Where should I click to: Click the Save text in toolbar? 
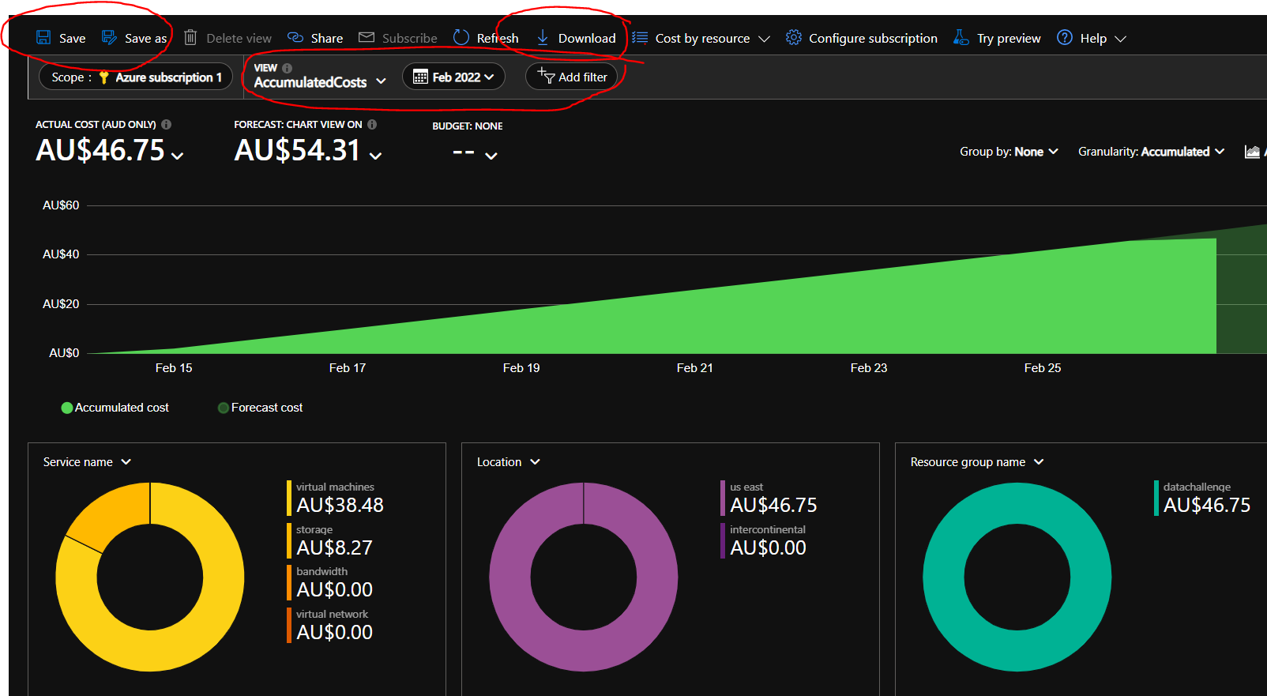pos(73,38)
